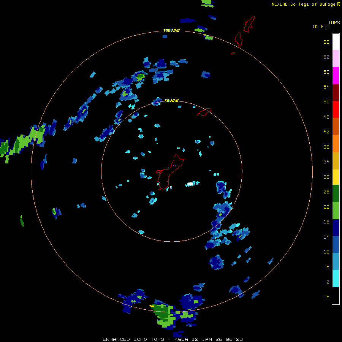This screenshot has width=342, height=342.
Task: Click the legend value 42
Action: click(326, 132)
